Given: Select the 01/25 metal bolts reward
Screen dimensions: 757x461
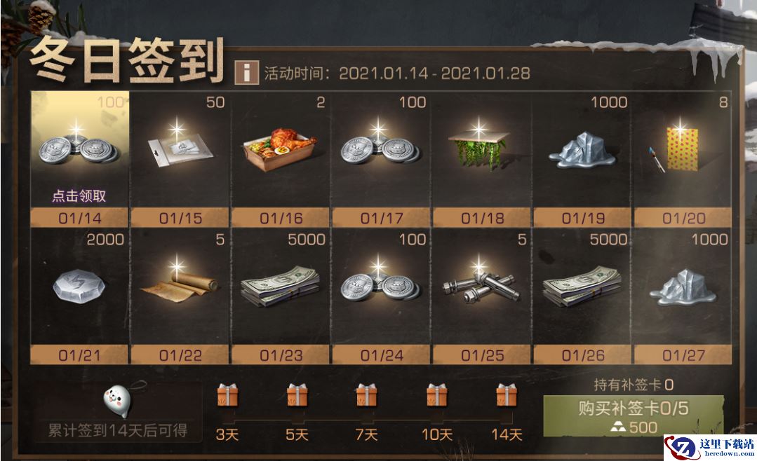Looking at the screenshot, I should click(482, 296).
